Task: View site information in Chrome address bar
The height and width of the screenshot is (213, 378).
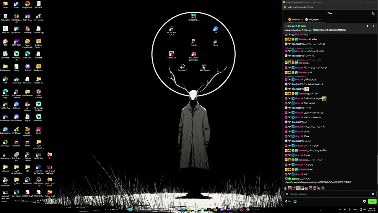Action: pyautogui.click(x=285, y=7)
